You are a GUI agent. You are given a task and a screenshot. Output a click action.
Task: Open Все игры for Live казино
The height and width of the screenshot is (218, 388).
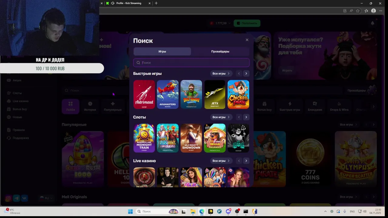coord(221,161)
